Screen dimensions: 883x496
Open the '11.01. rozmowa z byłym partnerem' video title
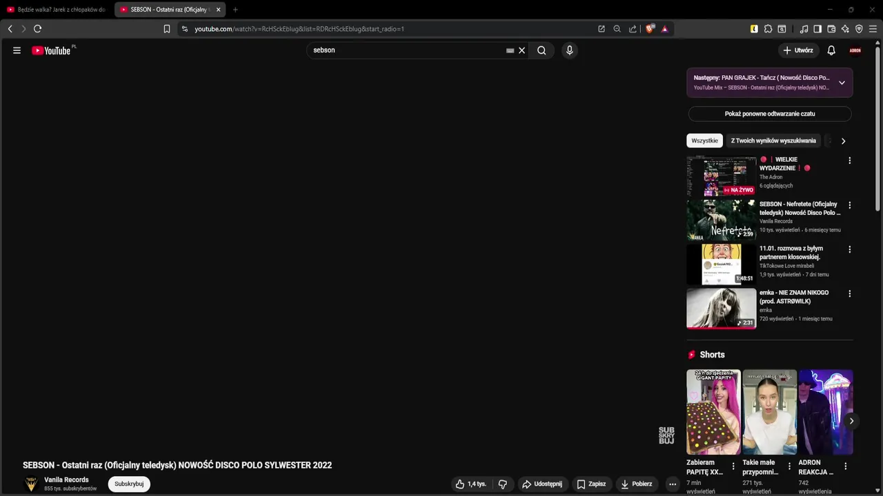pos(791,252)
